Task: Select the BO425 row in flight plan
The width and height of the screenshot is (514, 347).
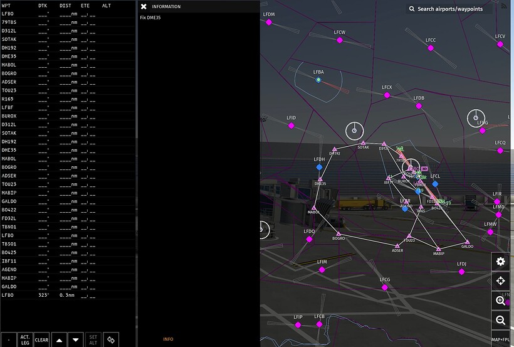Action: pyautogui.click(x=68, y=253)
